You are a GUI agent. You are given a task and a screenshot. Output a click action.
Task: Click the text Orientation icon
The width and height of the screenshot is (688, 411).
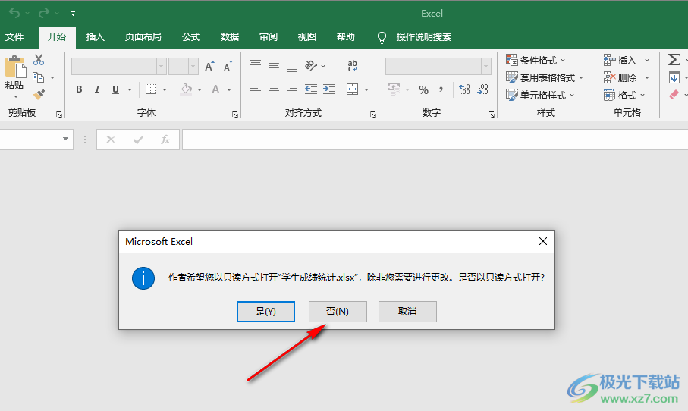pos(311,65)
